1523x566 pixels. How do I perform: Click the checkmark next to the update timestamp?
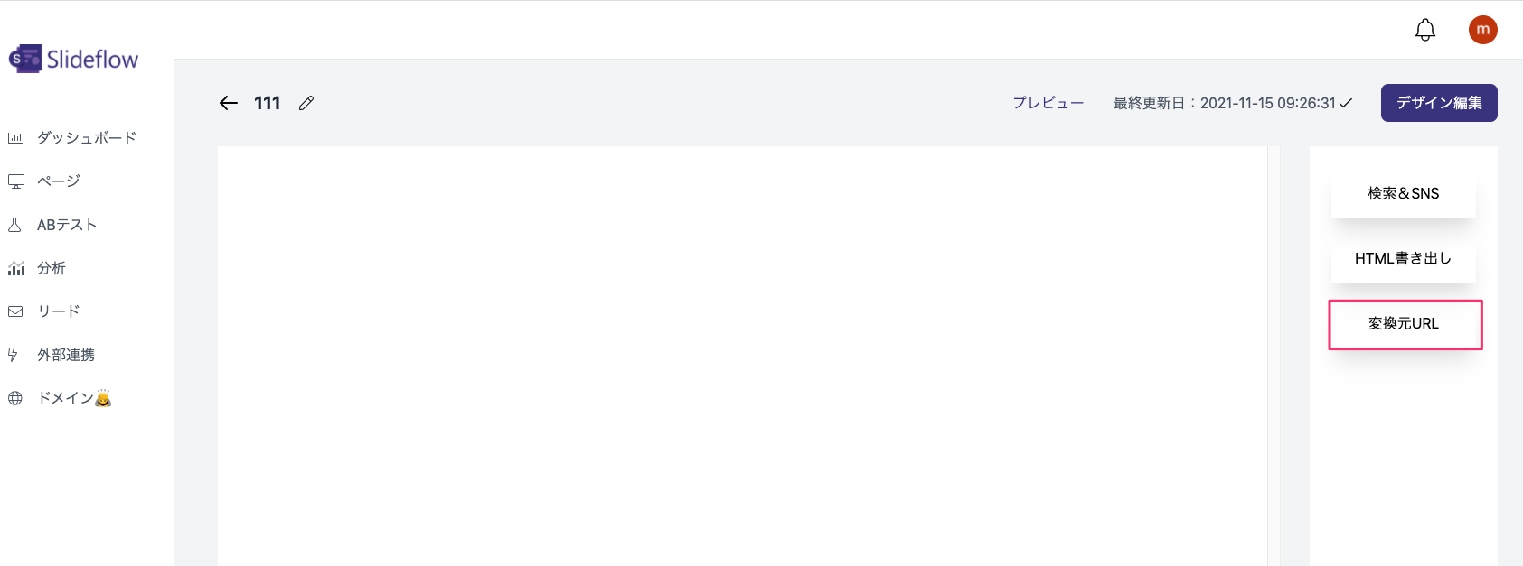point(1345,103)
